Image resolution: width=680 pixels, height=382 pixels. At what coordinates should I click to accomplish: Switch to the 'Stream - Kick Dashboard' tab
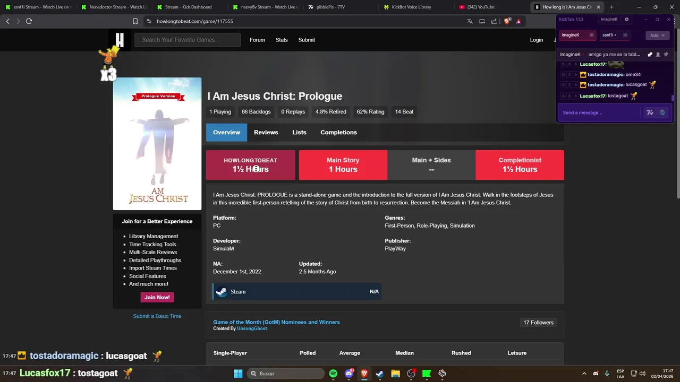point(188,7)
